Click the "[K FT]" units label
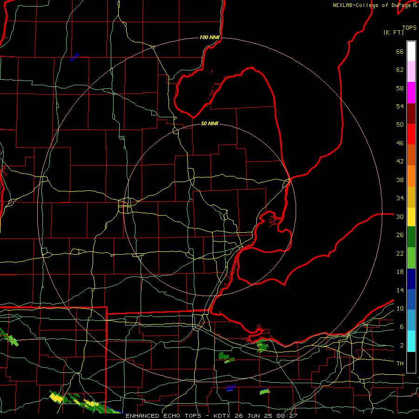This screenshot has width=419, height=419. pos(393,33)
